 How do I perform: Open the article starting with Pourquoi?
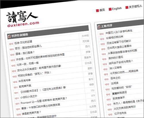(x=44, y=101)
